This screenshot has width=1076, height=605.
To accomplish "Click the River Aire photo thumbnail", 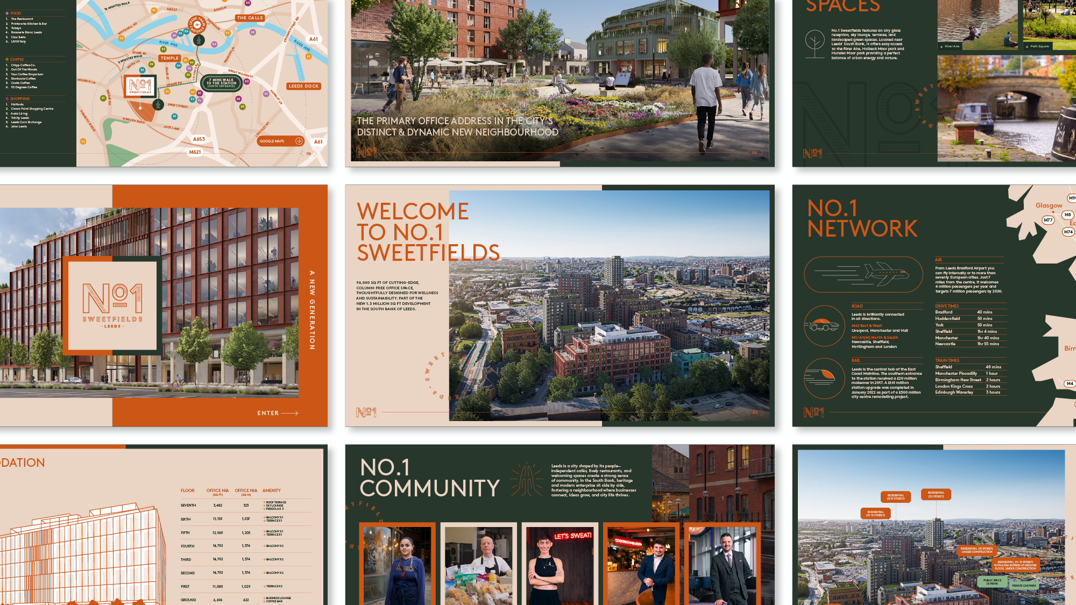I will (x=978, y=24).
